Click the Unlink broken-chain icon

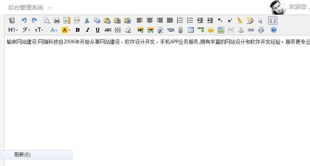tap(261, 30)
